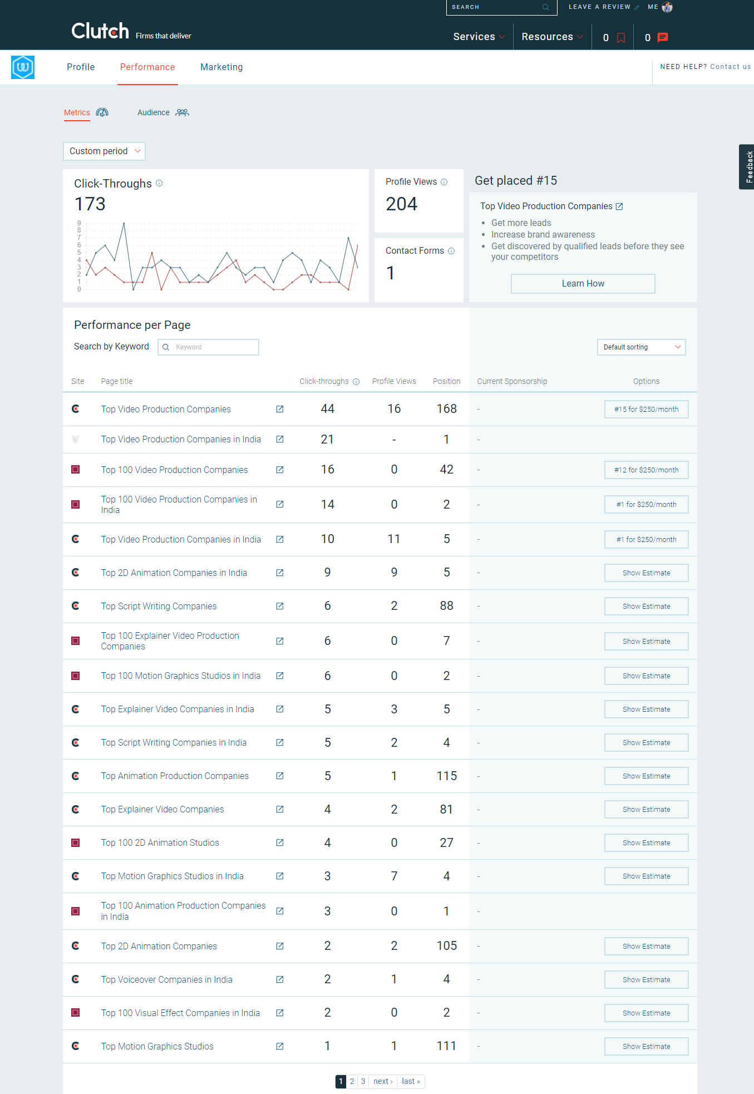
Task: Switch to the Profile tab
Action: coord(81,67)
